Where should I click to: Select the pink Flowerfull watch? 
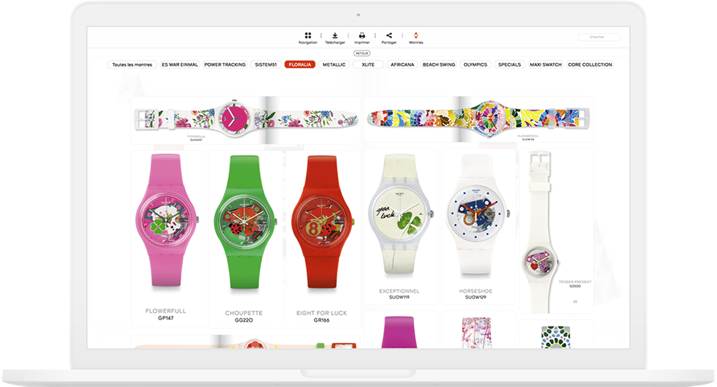(166, 220)
